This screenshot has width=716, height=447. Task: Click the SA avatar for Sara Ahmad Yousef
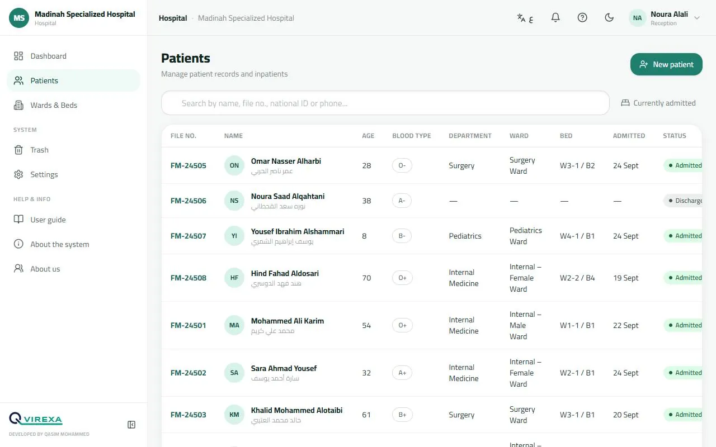click(234, 373)
